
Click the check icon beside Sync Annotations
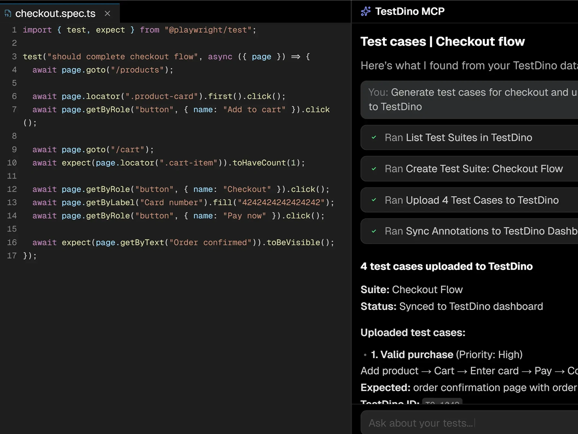374,231
